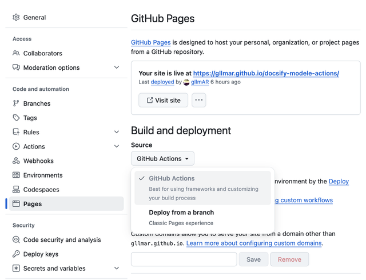Open Learn more about configuring custom domains
This screenshot has width=366, height=280.
pyautogui.click(x=254, y=243)
